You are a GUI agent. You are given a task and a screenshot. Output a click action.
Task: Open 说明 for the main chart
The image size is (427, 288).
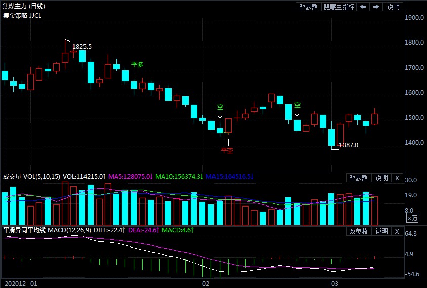[x=393, y=7]
